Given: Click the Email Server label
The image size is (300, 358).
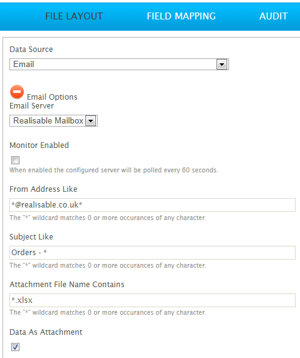Looking at the screenshot, I should click(x=32, y=106).
